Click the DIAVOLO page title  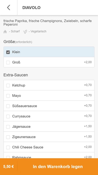point(31,8)
